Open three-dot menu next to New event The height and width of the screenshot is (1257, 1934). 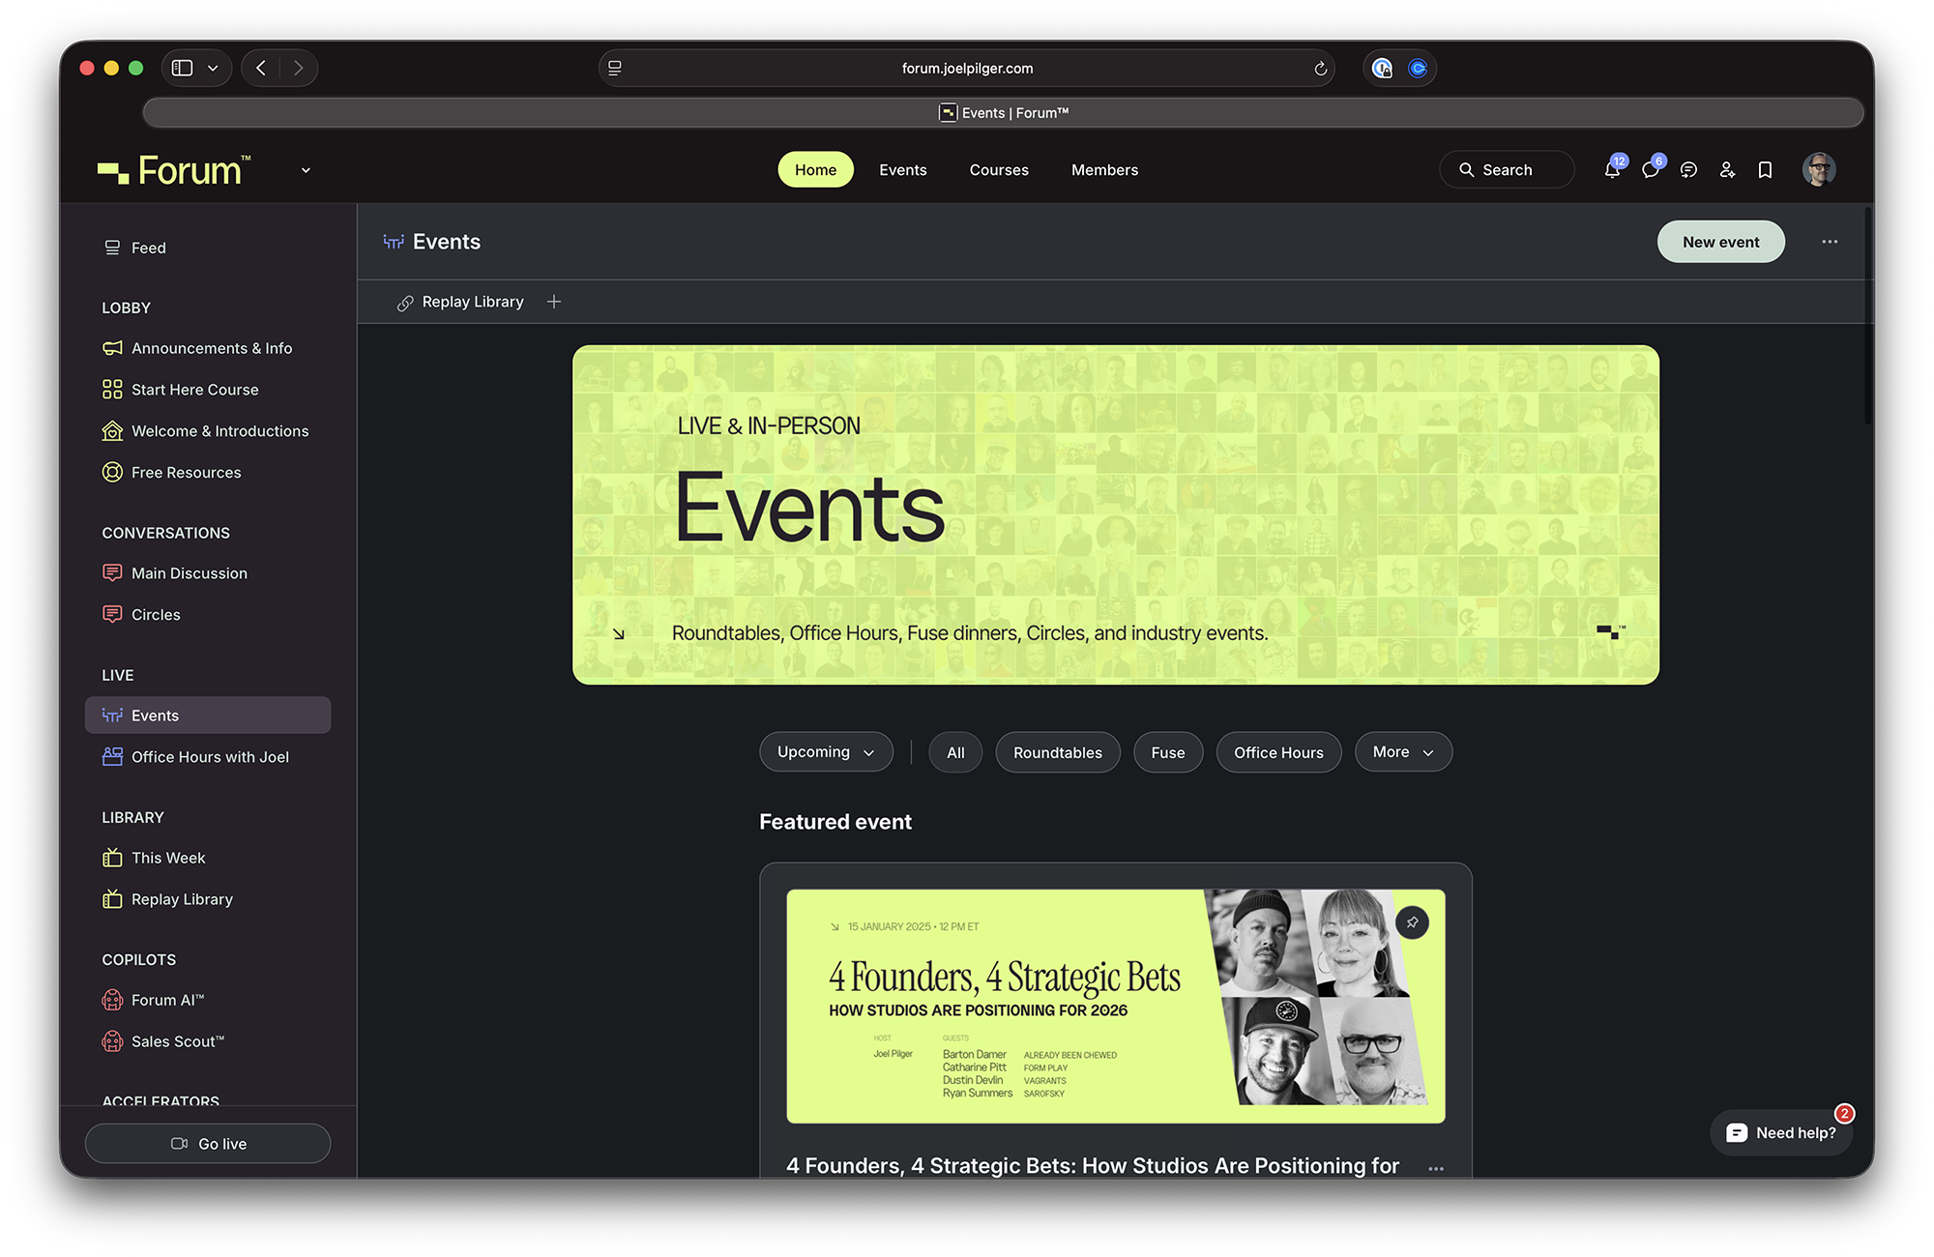click(x=1830, y=242)
